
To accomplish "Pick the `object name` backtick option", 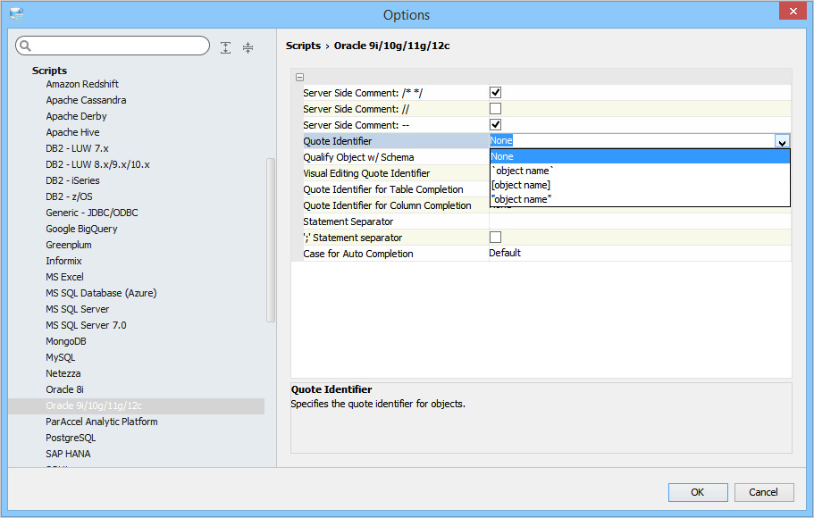I will point(523,171).
